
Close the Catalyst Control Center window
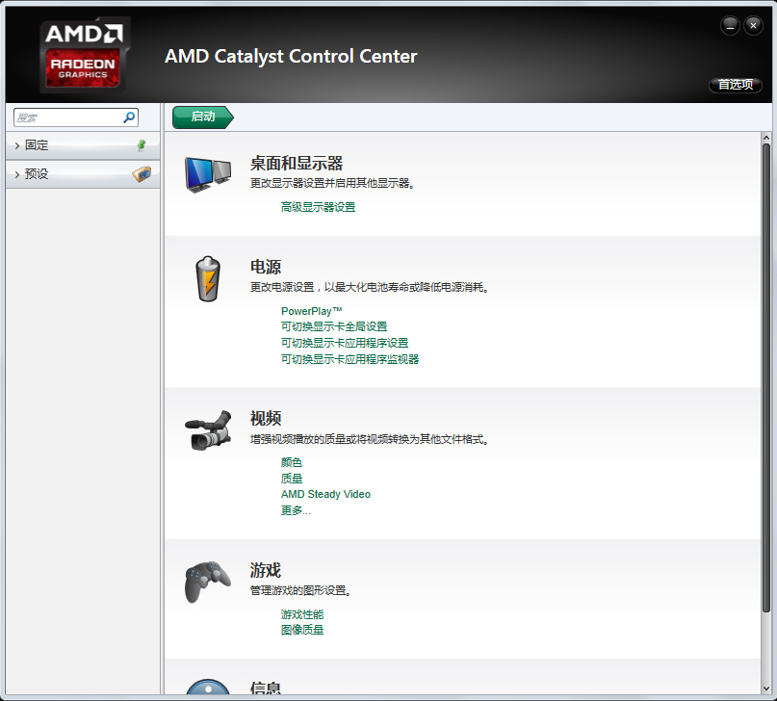tap(753, 26)
